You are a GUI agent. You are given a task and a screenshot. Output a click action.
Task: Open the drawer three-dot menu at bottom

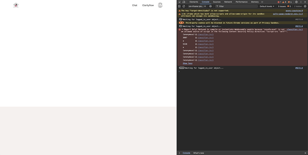[179, 153]
